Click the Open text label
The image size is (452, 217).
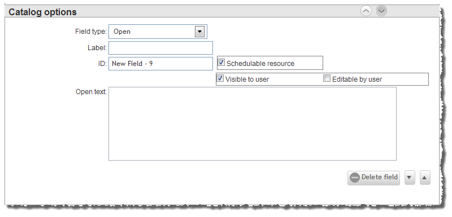tap(91, 92)
